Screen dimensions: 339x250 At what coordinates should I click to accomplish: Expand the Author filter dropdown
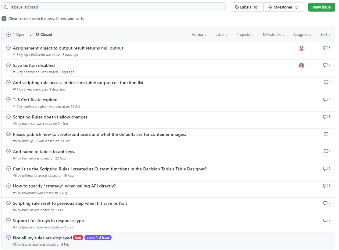[x=199, y=35]
